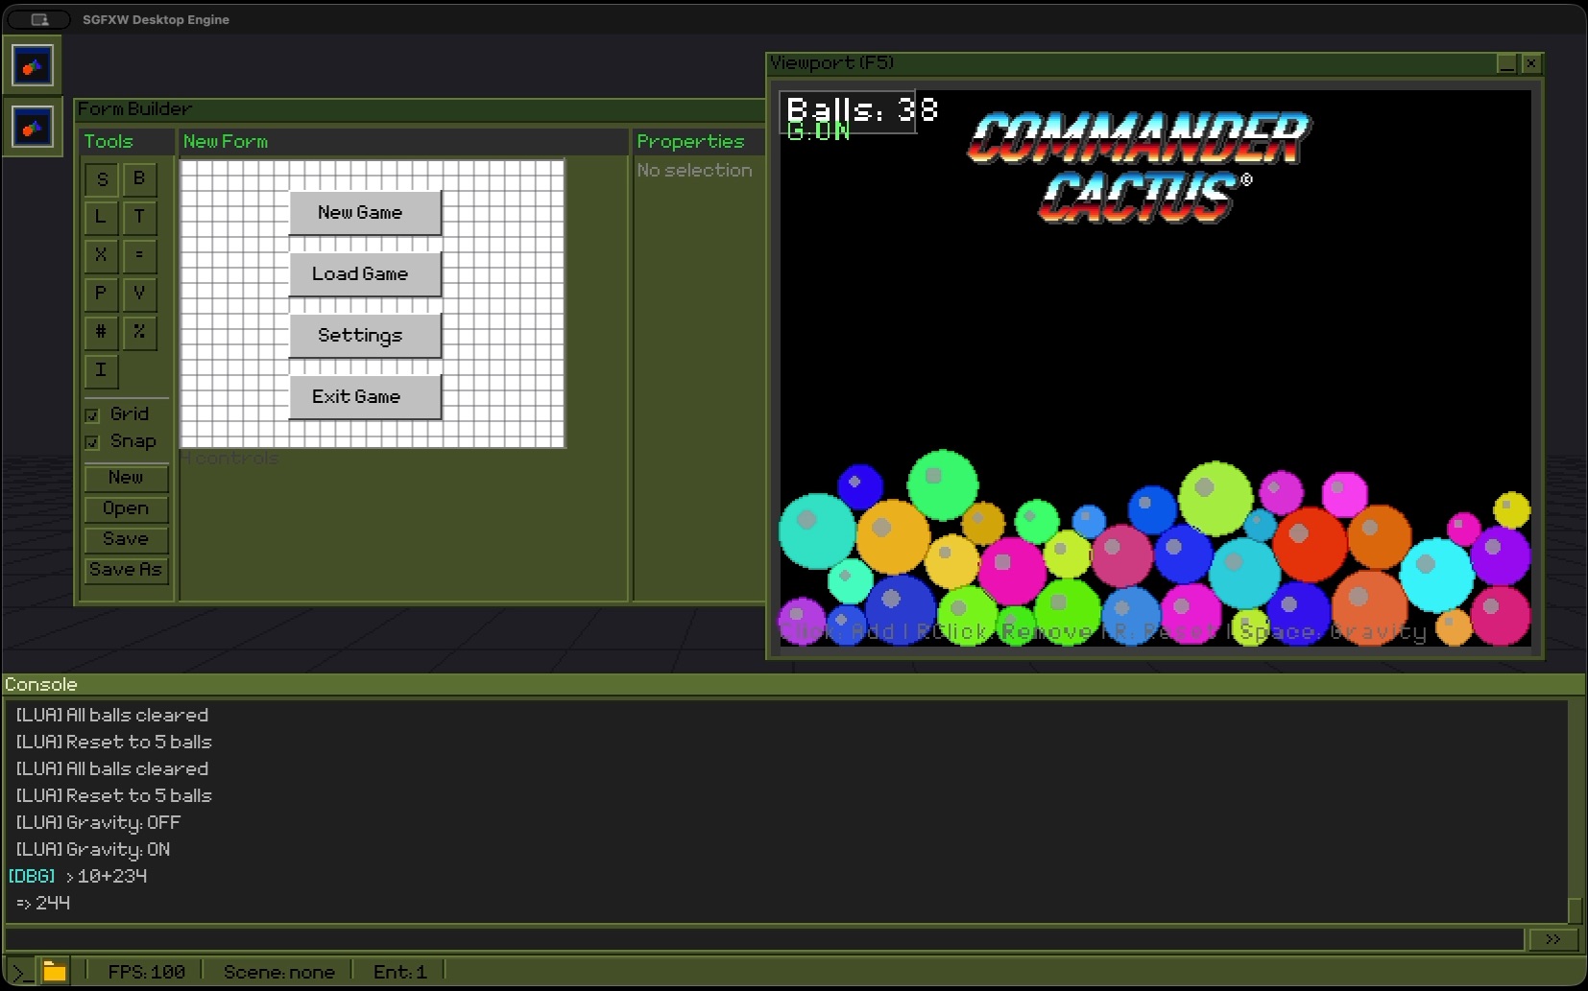Click the Open button in Tools panel

[126, 508]
